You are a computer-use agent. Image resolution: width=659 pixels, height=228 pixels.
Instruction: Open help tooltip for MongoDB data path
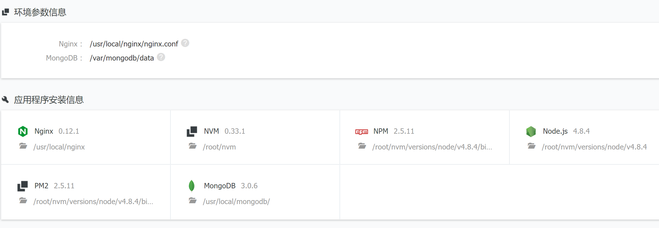click(161, 57)
